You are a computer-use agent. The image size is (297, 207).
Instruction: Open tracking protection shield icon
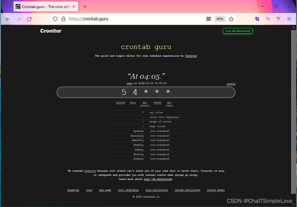click(x=55, y=19)
